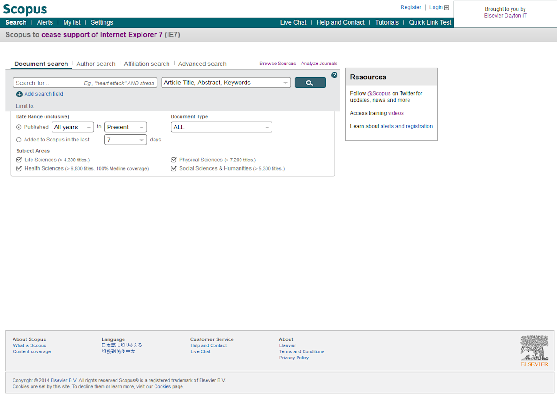Uncheck the Life Sciences subject area
Viewport: 557px width, 396px height.
(x=19, y=160)
